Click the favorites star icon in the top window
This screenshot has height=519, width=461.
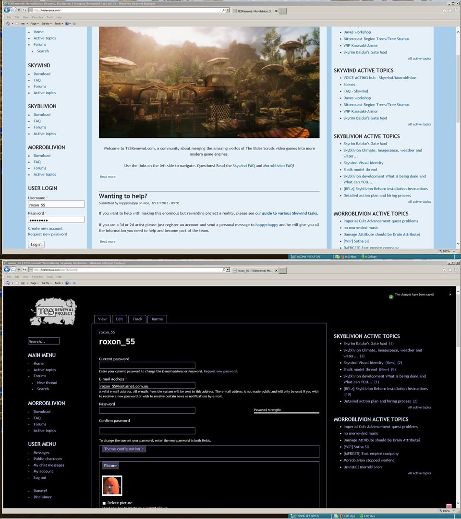click(450, 11)
